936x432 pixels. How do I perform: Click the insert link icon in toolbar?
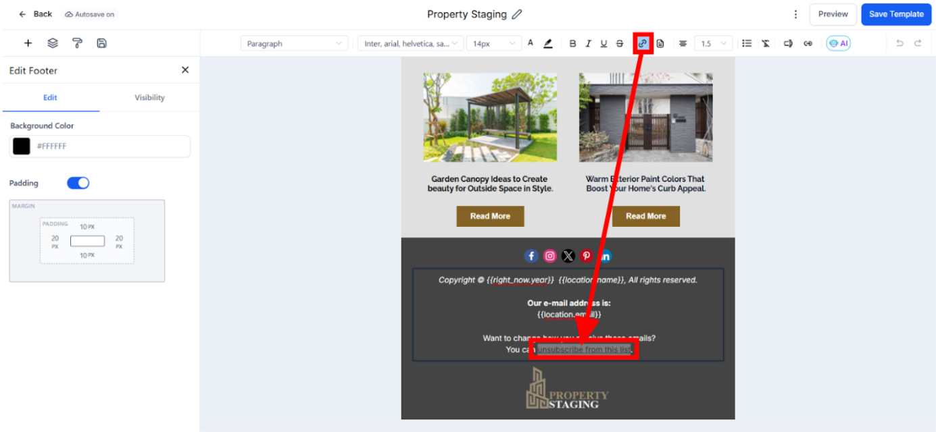(643, 44)
